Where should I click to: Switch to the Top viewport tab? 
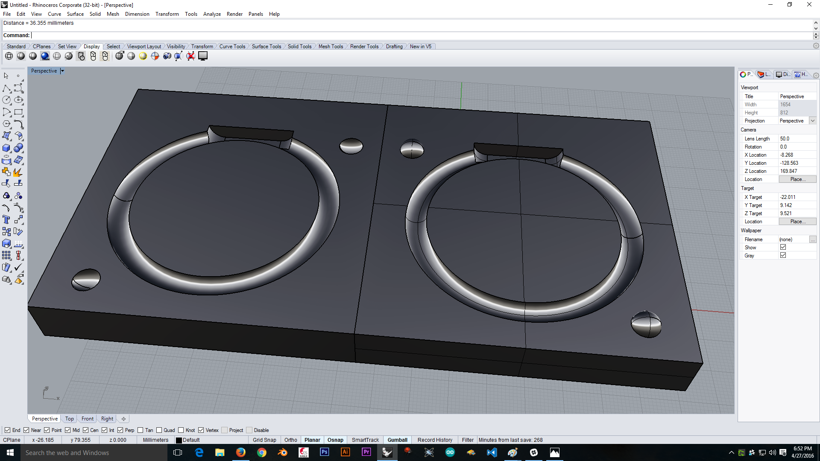tap(70, 419)
